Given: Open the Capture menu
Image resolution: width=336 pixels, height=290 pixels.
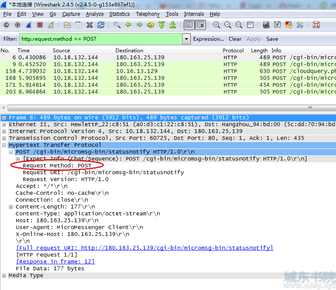Looking at the screenshot, I should (71, 14).
